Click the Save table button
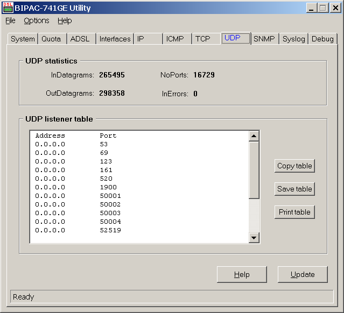 [x=294, y=189]
